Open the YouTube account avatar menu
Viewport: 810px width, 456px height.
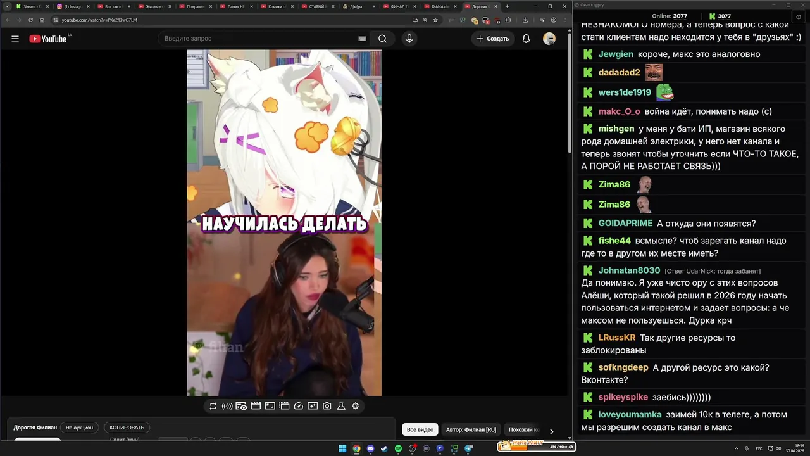point(549,39)
